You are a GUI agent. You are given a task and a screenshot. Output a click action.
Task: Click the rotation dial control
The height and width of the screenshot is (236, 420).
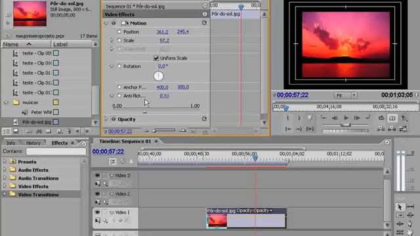click(x=158, y=76)
